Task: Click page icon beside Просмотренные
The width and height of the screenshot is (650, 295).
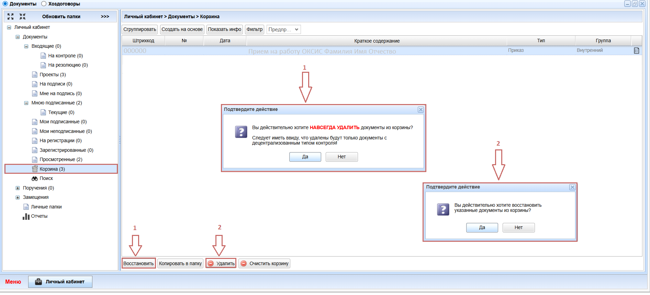Action: [35, 159]
